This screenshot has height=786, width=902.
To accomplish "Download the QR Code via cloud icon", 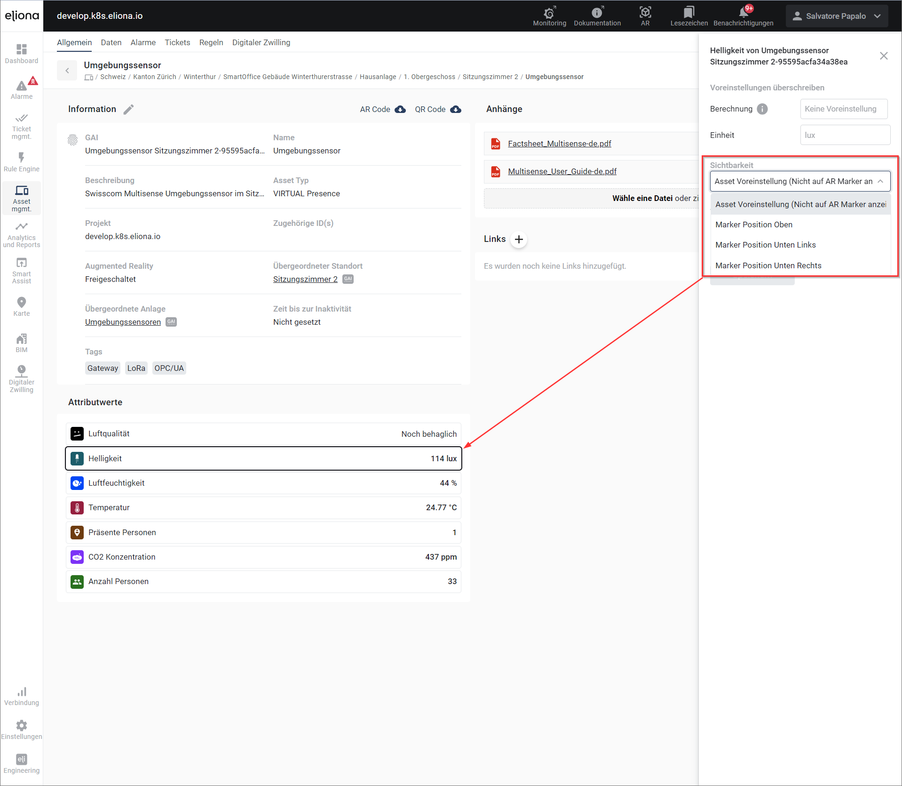I will click(x=455, y=109).
